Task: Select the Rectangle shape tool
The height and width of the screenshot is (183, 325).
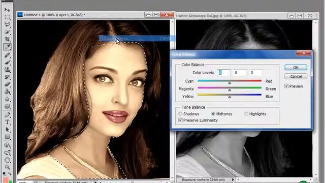Action: tap(7, 137)
